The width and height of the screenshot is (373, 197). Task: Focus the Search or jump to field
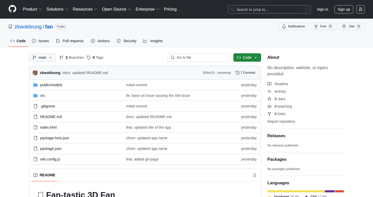click(x=269, y=9)
